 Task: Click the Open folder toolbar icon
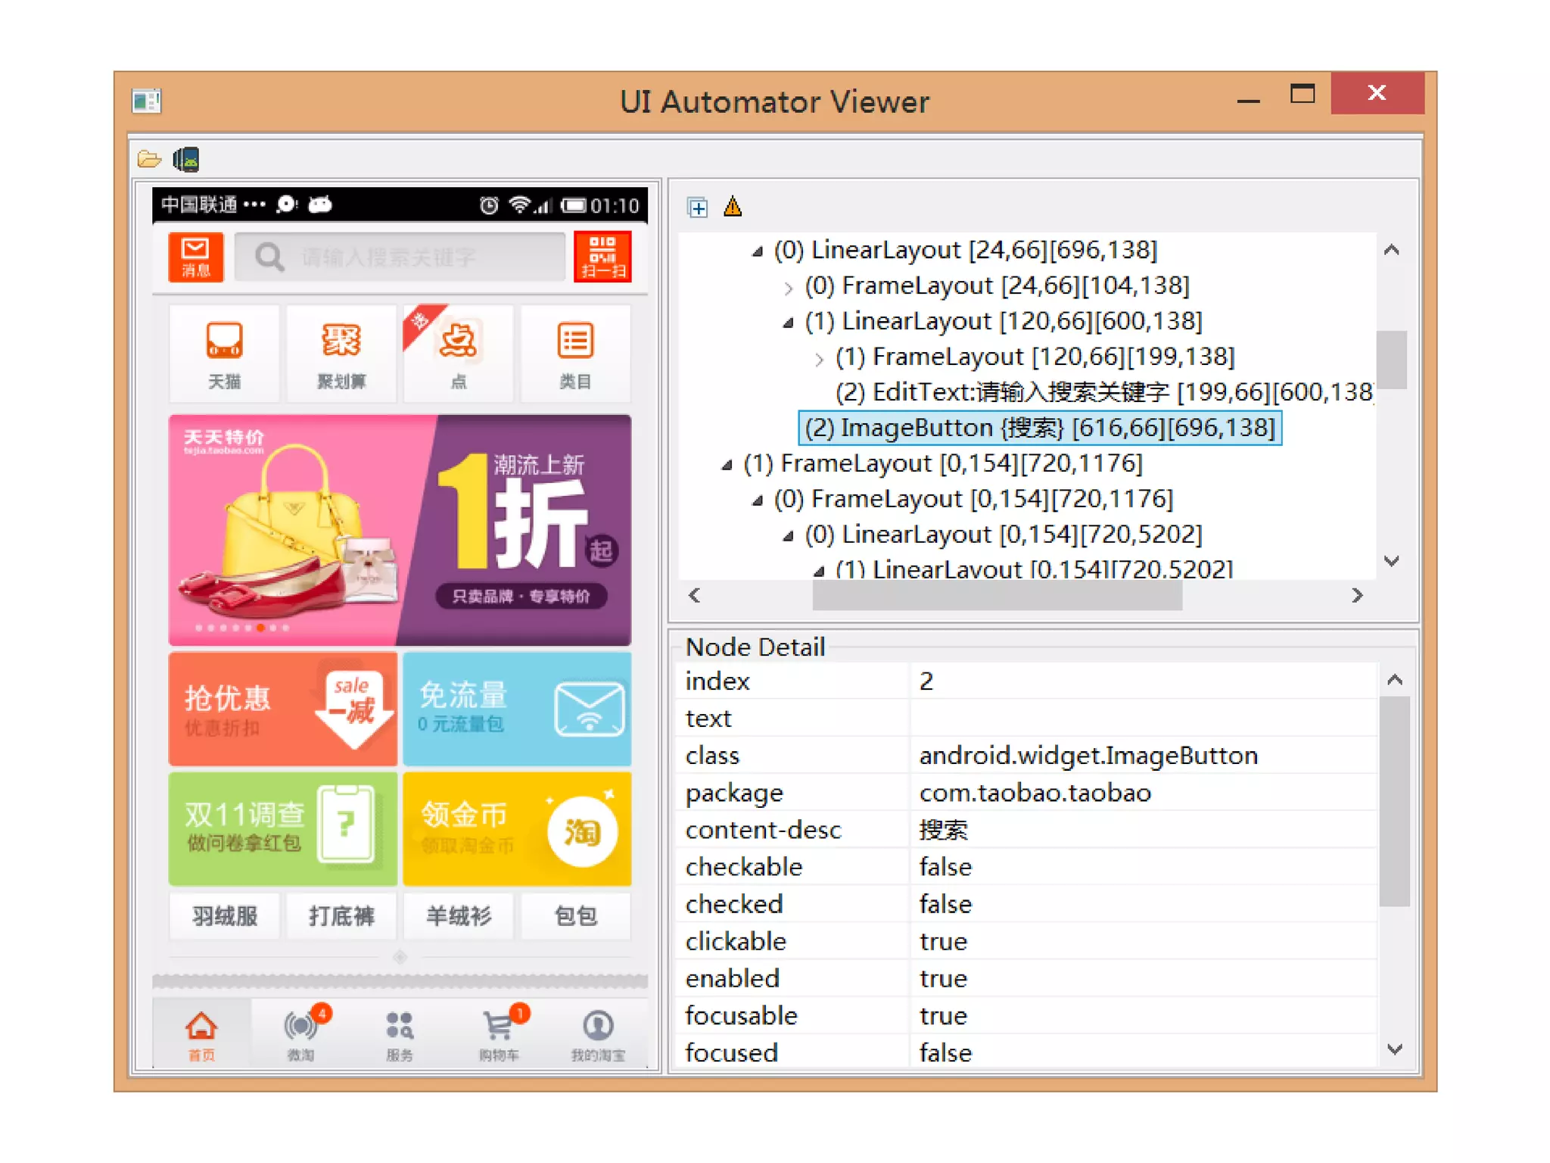tap(149, 159)
